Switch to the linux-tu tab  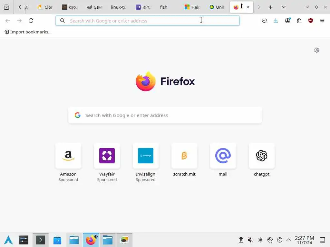click(119, 7)
